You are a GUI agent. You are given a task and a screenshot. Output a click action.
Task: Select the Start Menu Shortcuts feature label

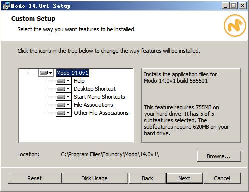(x=99, y=97)
